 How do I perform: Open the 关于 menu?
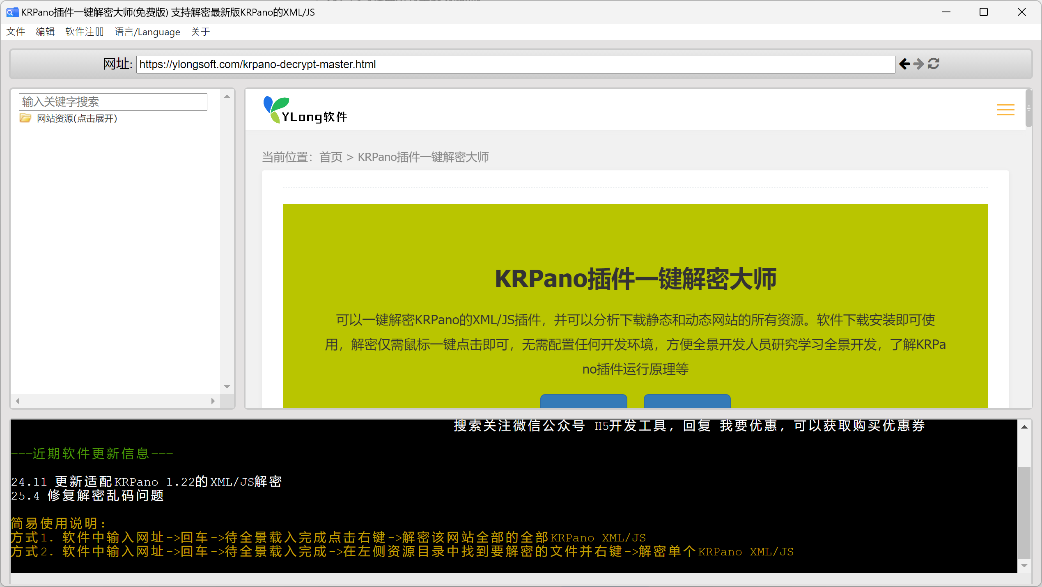point(200,32)
